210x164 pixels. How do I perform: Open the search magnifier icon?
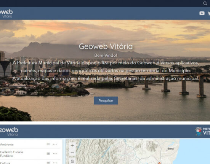[x=205, y=3]
